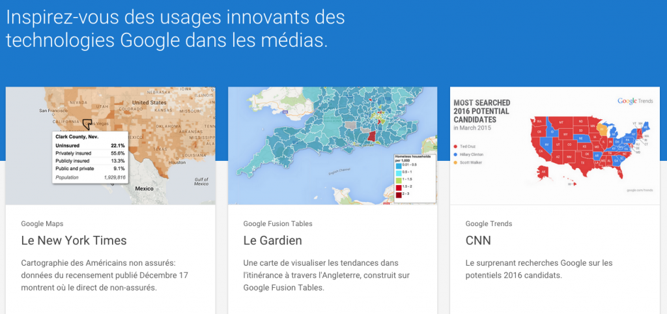Click the CNN card title
The width and height of the screenshot is (667, 314).
click(478, 240)
